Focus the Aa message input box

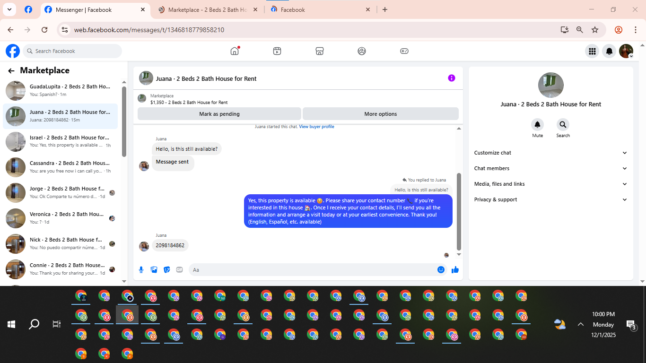[x=318, y=269]
